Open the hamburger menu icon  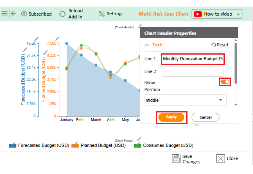point(5,14)
